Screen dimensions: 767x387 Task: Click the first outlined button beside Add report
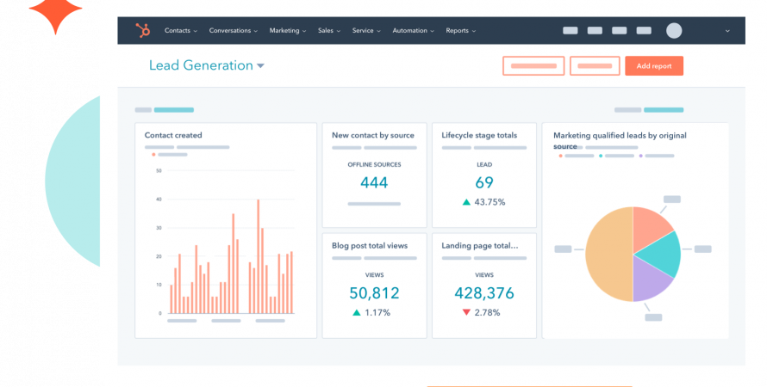533,66
